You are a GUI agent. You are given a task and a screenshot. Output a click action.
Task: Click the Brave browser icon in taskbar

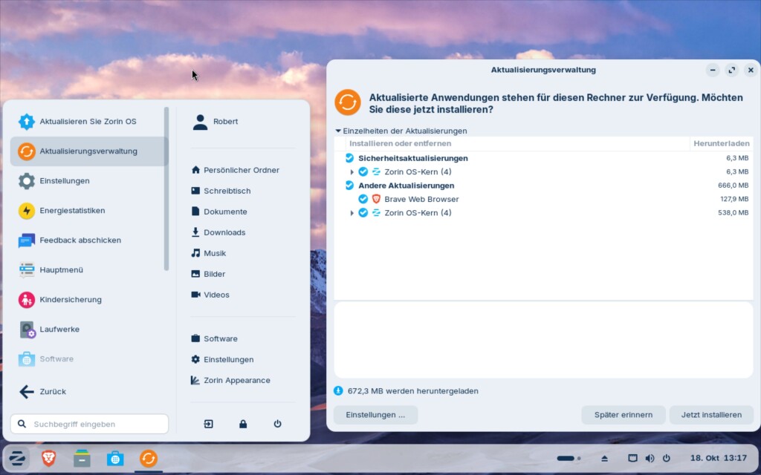click(x=48, y=459)
